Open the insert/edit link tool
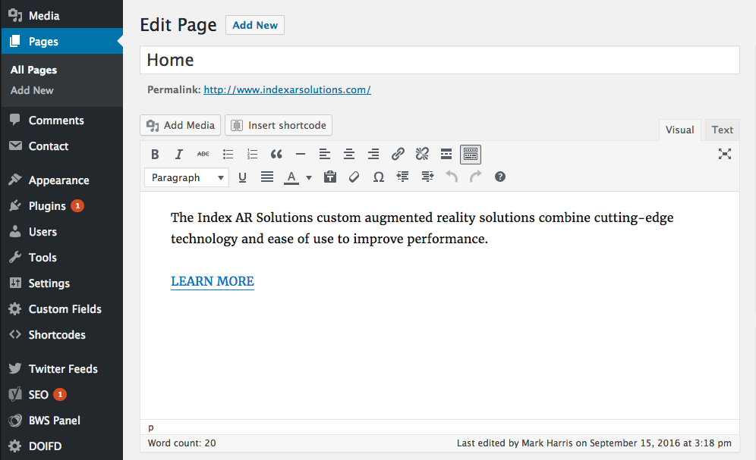The image size is (756, 460). click(x=398, y=154)
